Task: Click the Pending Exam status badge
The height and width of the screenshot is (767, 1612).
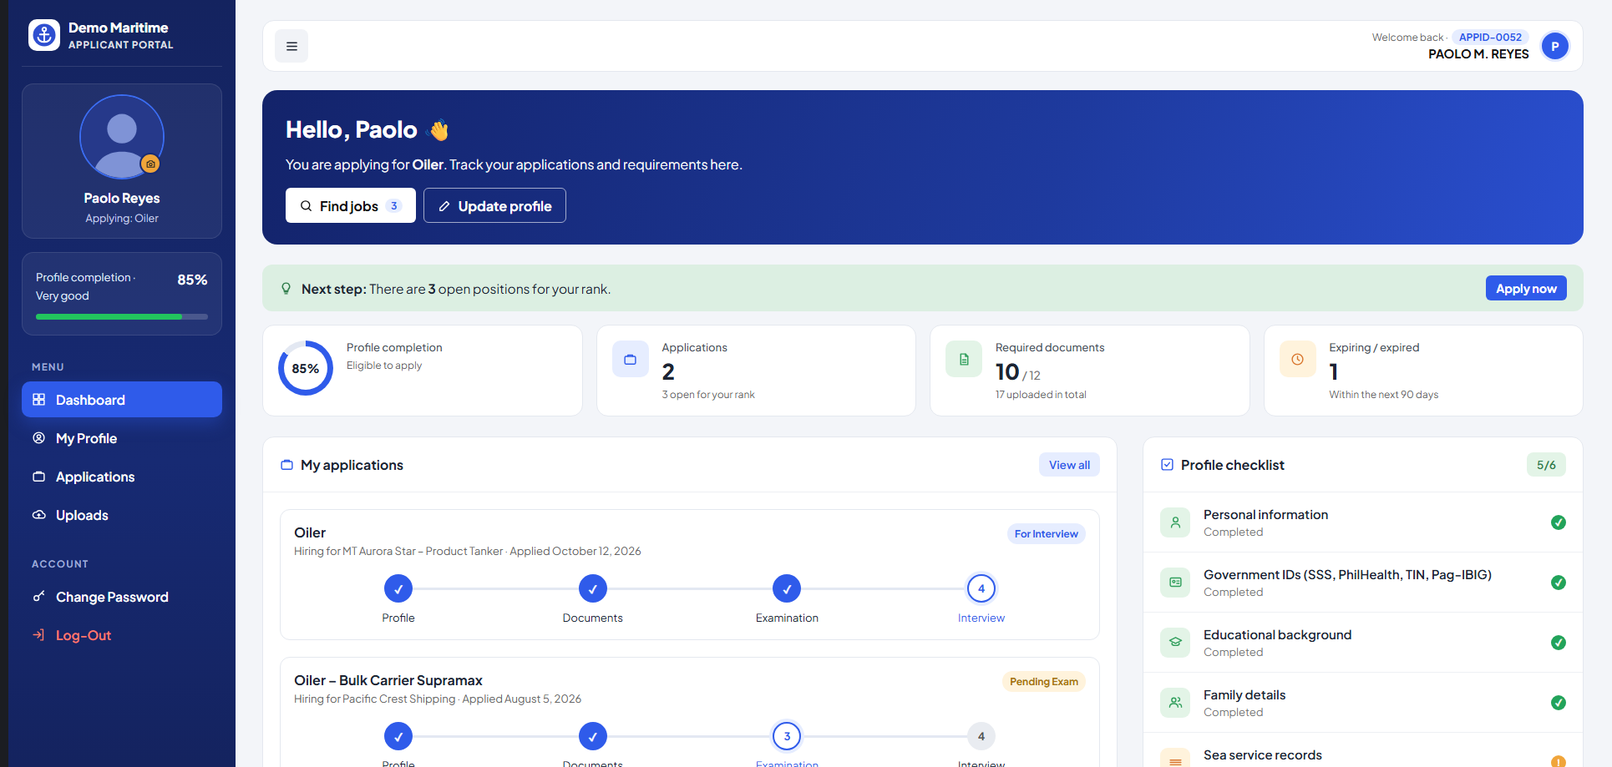Action: (1043, 682)
